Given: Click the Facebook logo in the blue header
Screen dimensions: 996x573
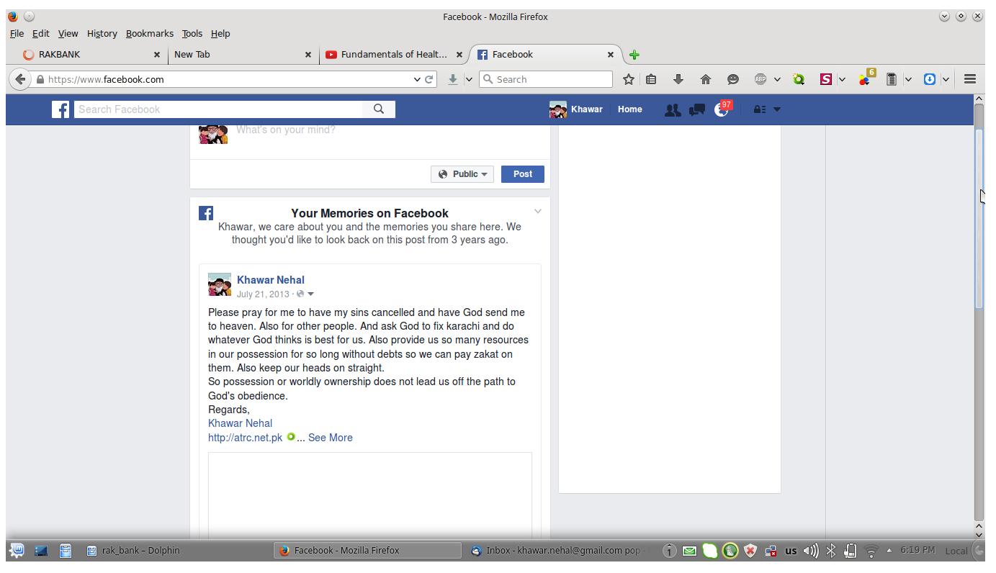Looking at the screenshot, I should 60,109.
